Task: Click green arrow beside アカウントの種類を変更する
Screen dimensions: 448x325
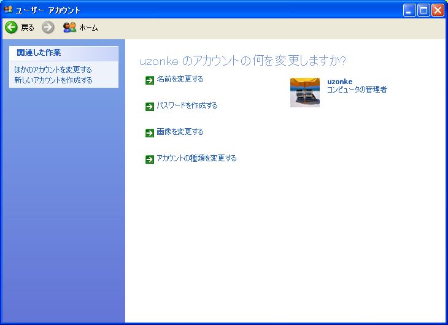Action: tap(150, 159)
